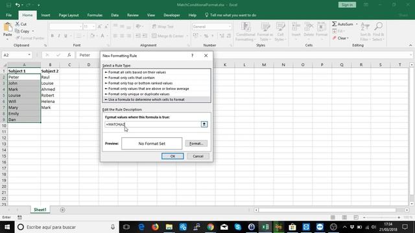The height and width of the screenshot is (233, 415).
Task: Open Firefox from the taskbar
Action: click(x=155, y=227)
